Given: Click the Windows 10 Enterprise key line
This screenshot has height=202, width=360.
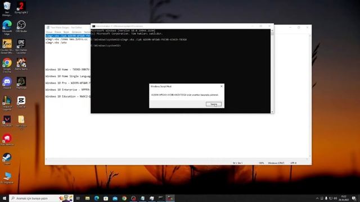Looking at the screenshot, I should (x=68, y=90).
